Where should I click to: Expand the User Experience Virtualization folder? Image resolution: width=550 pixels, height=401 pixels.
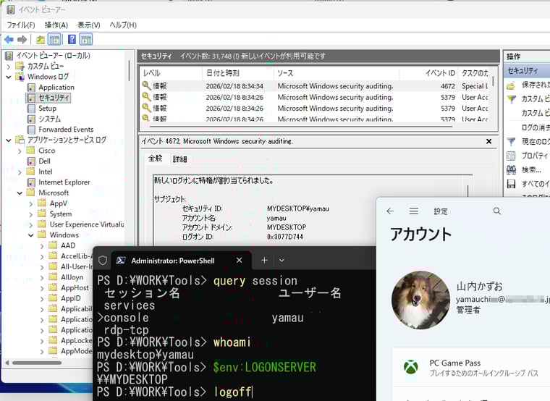point(31,225)
